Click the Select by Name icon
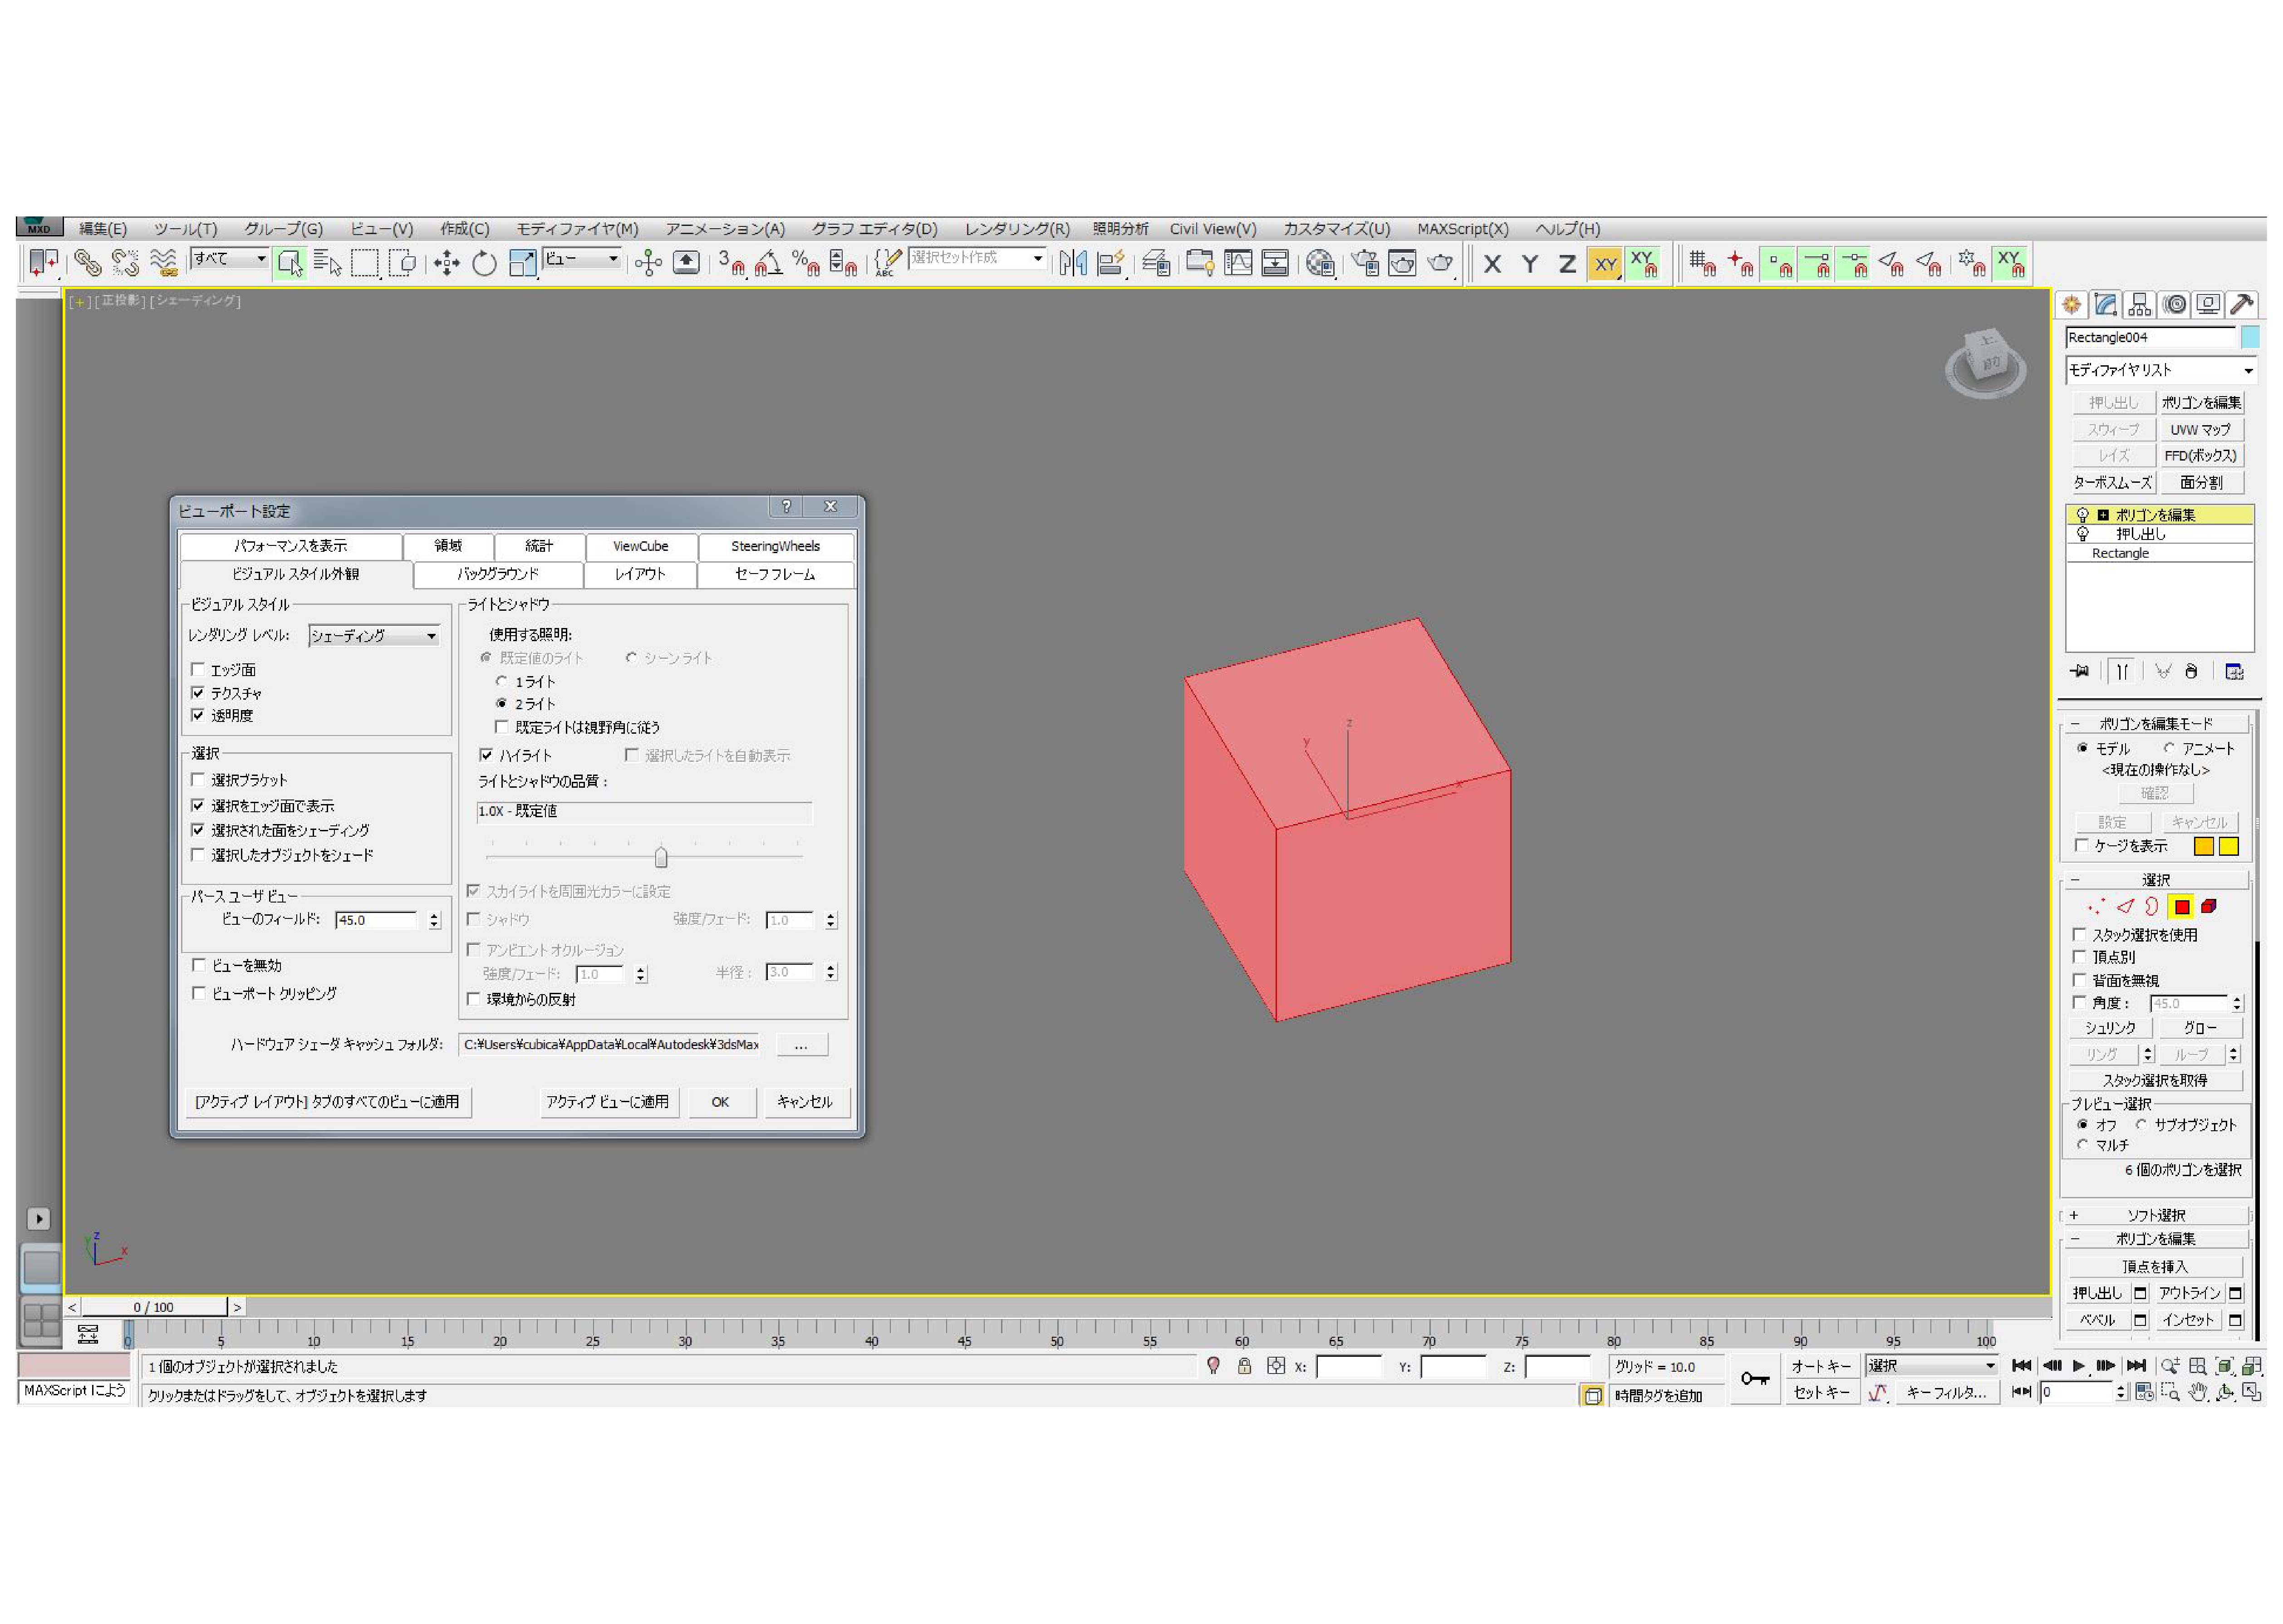 (x=327, y=264)
